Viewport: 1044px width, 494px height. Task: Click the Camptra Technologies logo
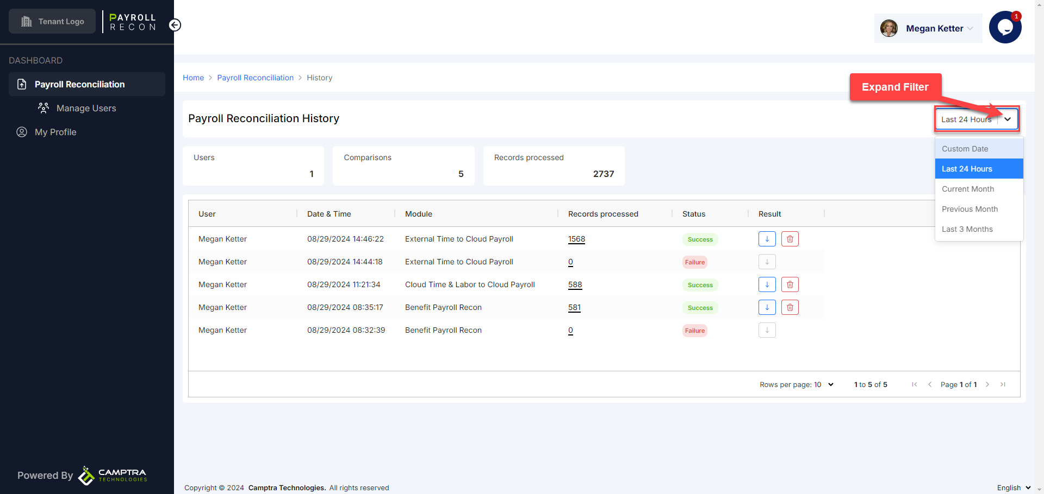click(113, 476)
